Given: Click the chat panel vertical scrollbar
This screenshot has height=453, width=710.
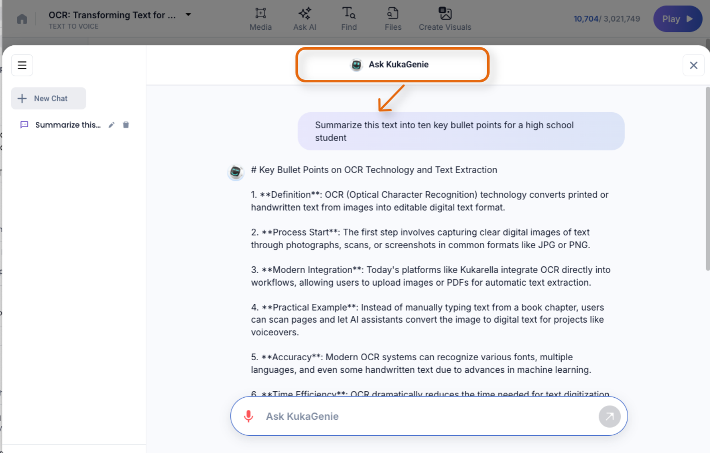Looking at the screenshot, I should pyautogui.click(x=707, y=179).
